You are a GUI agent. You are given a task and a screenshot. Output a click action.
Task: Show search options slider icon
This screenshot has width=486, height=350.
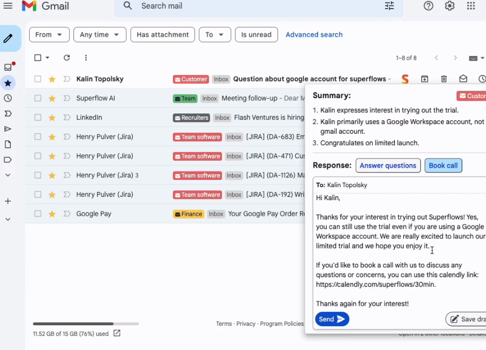(x=389, y=6)
